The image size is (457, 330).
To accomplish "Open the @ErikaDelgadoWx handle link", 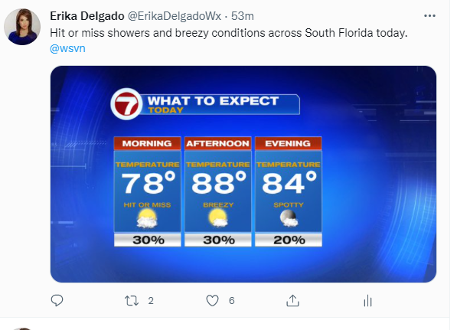I will coord(175,16).
